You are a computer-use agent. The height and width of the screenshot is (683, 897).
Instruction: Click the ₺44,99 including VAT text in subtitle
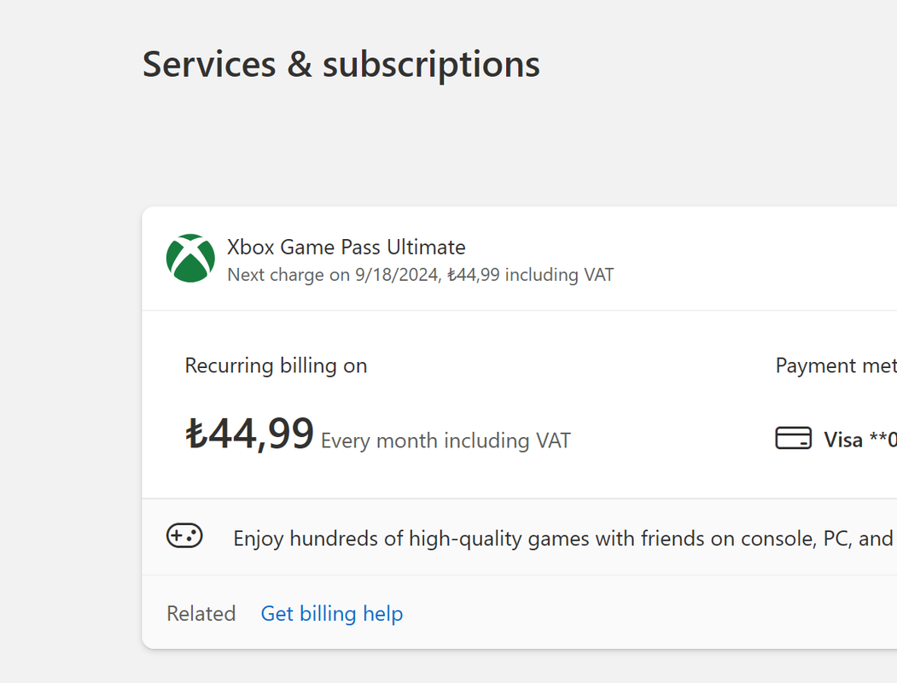530,275
